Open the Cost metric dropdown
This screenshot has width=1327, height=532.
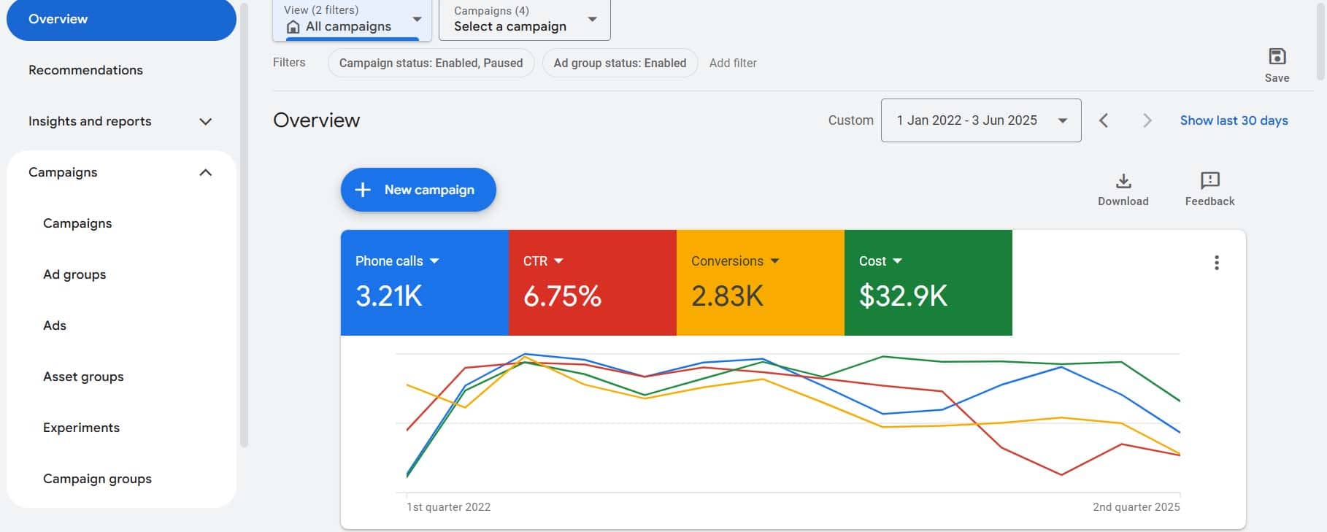point(897,261)
